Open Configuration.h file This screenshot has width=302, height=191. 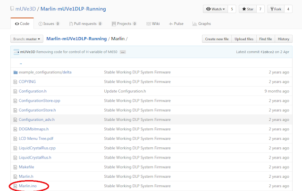[33, 91]
